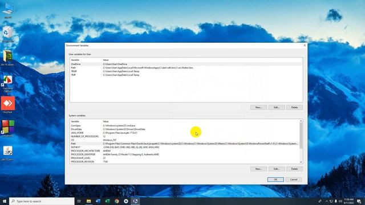Select the OS system variable row
The image size is (365, 205).
tap(185, 140)
